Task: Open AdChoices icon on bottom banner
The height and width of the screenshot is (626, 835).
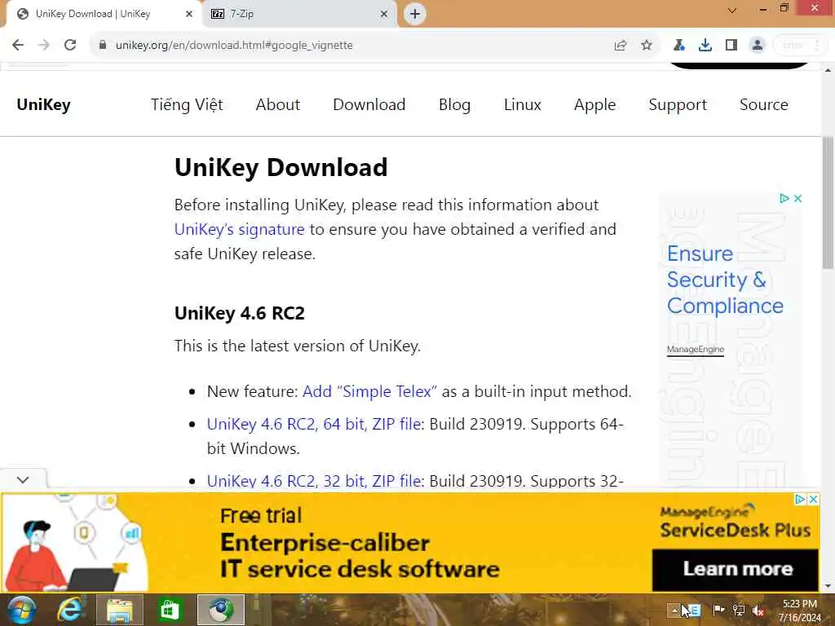Action: coord(800,500)
